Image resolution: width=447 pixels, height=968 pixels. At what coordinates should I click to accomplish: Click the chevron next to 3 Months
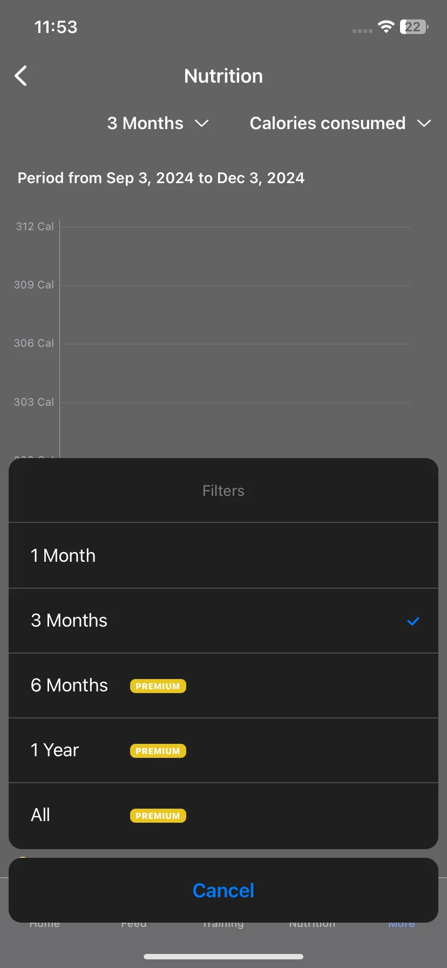[x=201, y=124]
